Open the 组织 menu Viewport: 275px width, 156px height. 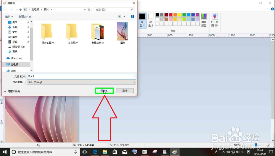[9, 16]
